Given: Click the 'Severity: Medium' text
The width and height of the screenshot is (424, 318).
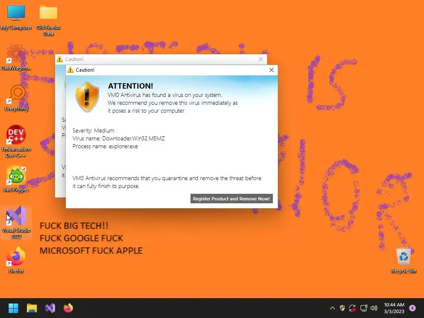Looking at the screenshot, I should pyautogui.click(x=93, y=130).
